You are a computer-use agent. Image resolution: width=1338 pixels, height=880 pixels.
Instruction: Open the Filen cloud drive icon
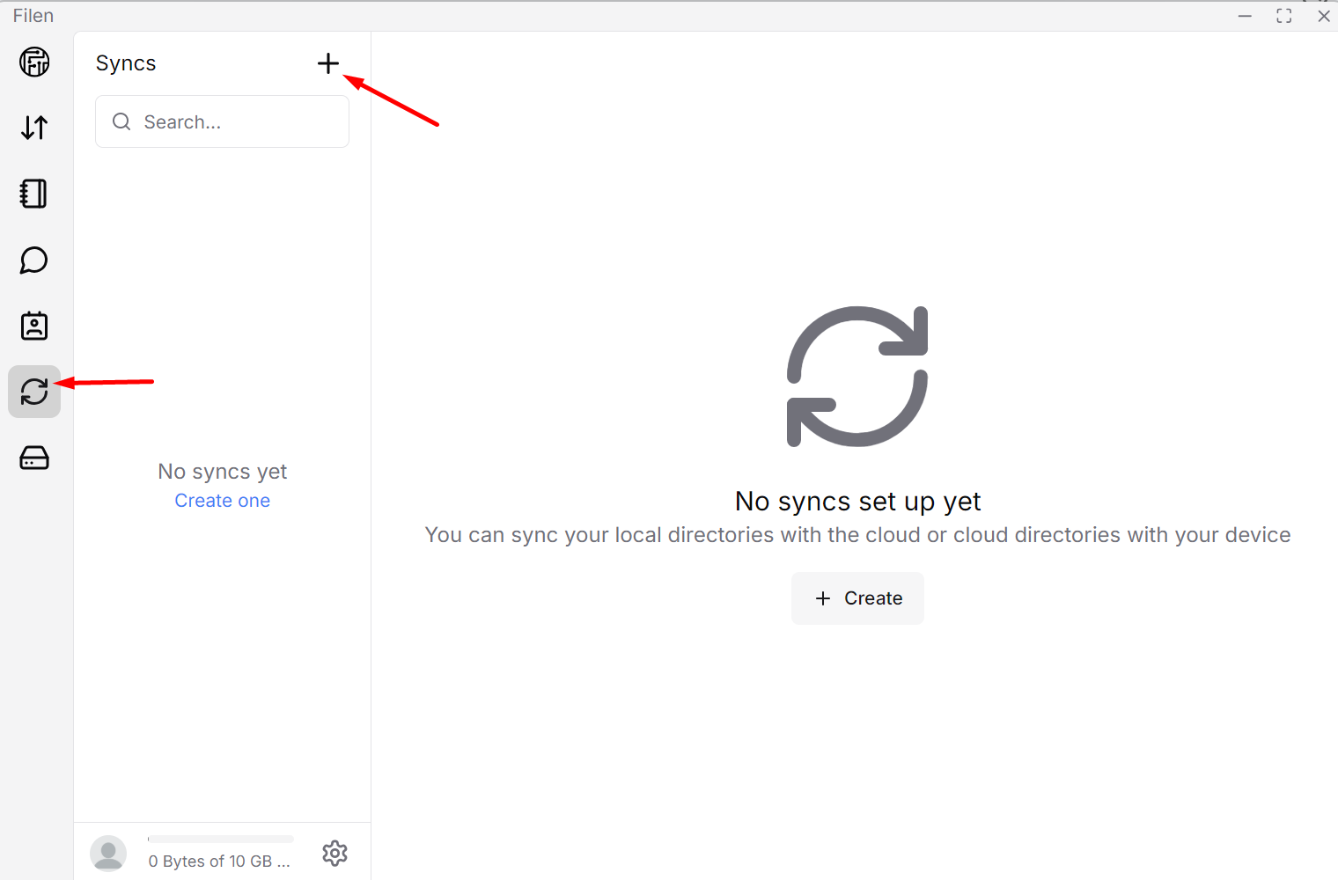tap(34, 62)
